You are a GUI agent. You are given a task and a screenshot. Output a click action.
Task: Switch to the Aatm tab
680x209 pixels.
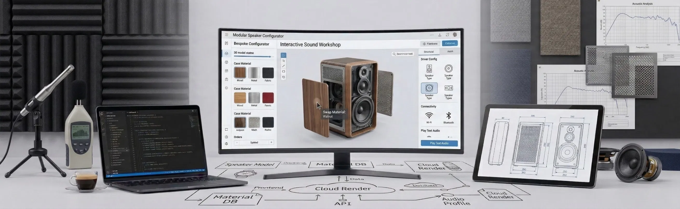pyautogui.click(x=450, y=51)
